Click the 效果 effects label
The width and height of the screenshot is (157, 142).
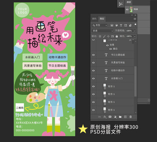coord(112,45)
